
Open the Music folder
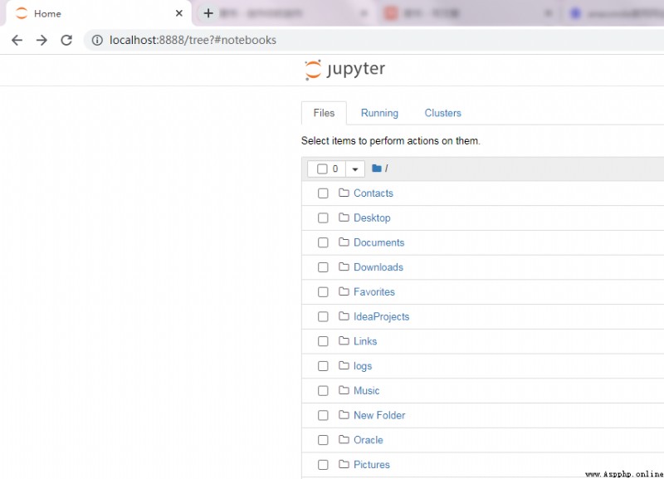coord(367,390)
